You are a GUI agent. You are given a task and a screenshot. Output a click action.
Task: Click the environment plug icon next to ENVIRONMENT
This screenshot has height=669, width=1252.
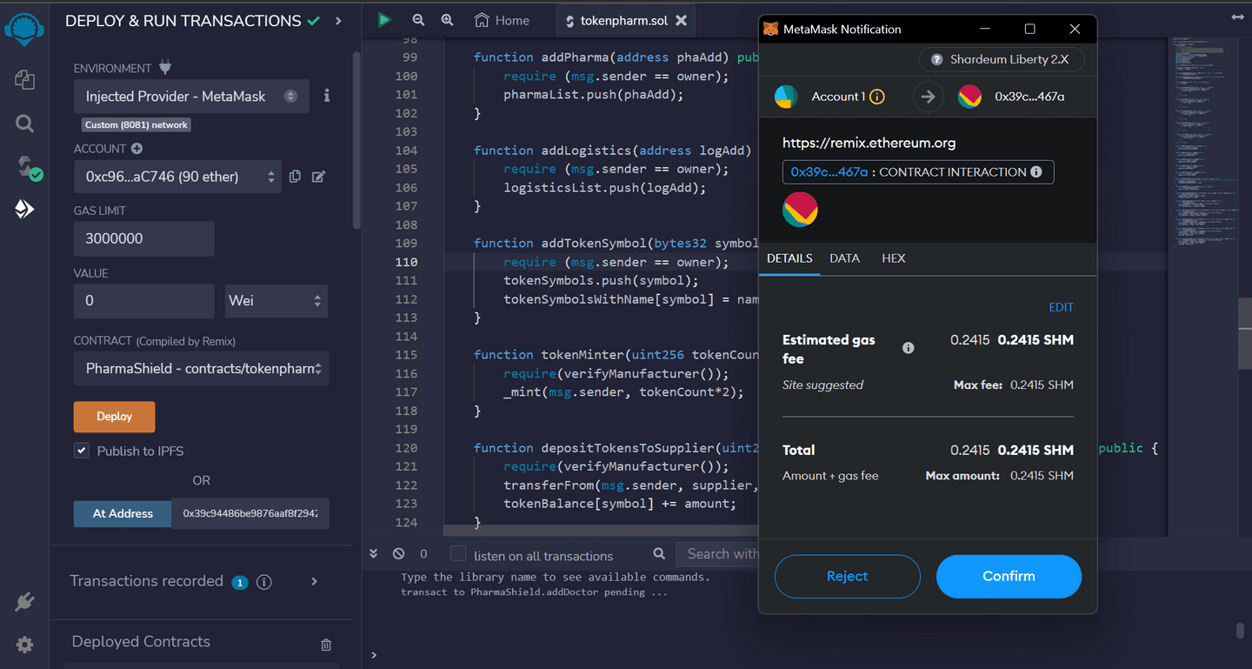click(165, 68)
